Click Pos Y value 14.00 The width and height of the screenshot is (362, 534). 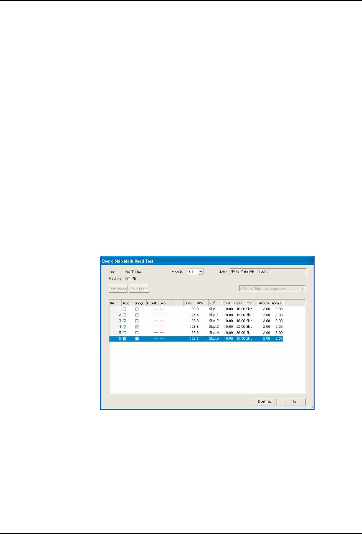coord(241,315)
